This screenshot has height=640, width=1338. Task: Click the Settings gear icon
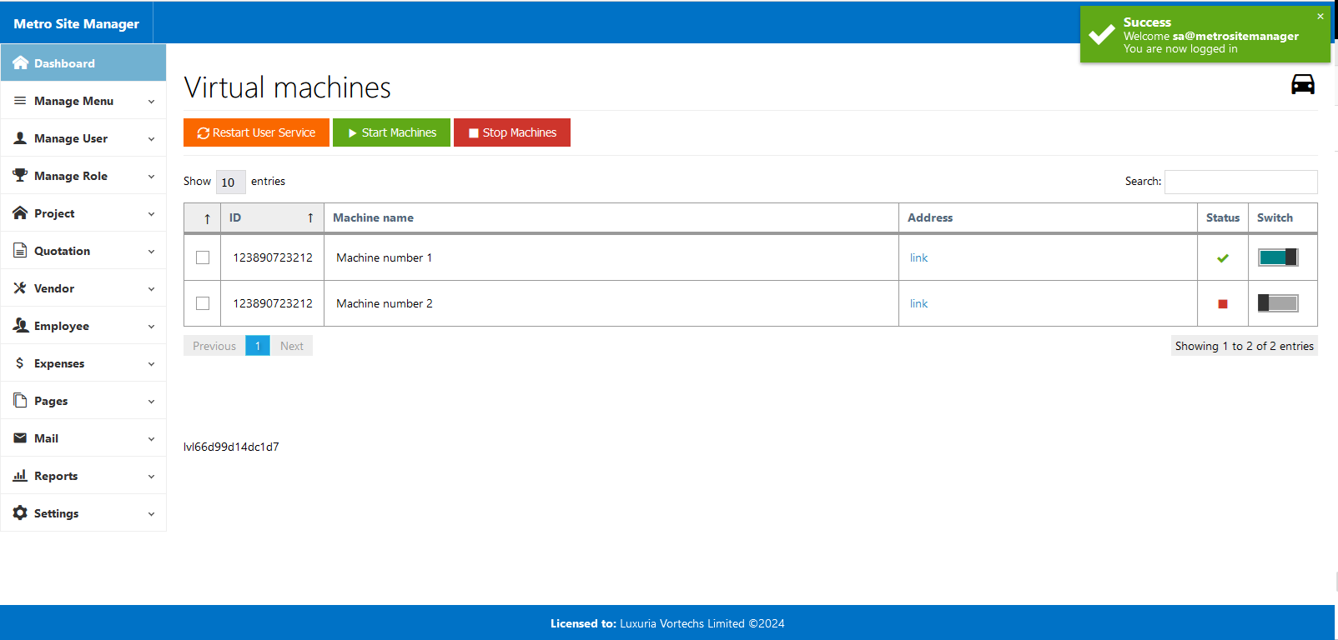click(x=20, y=513)
